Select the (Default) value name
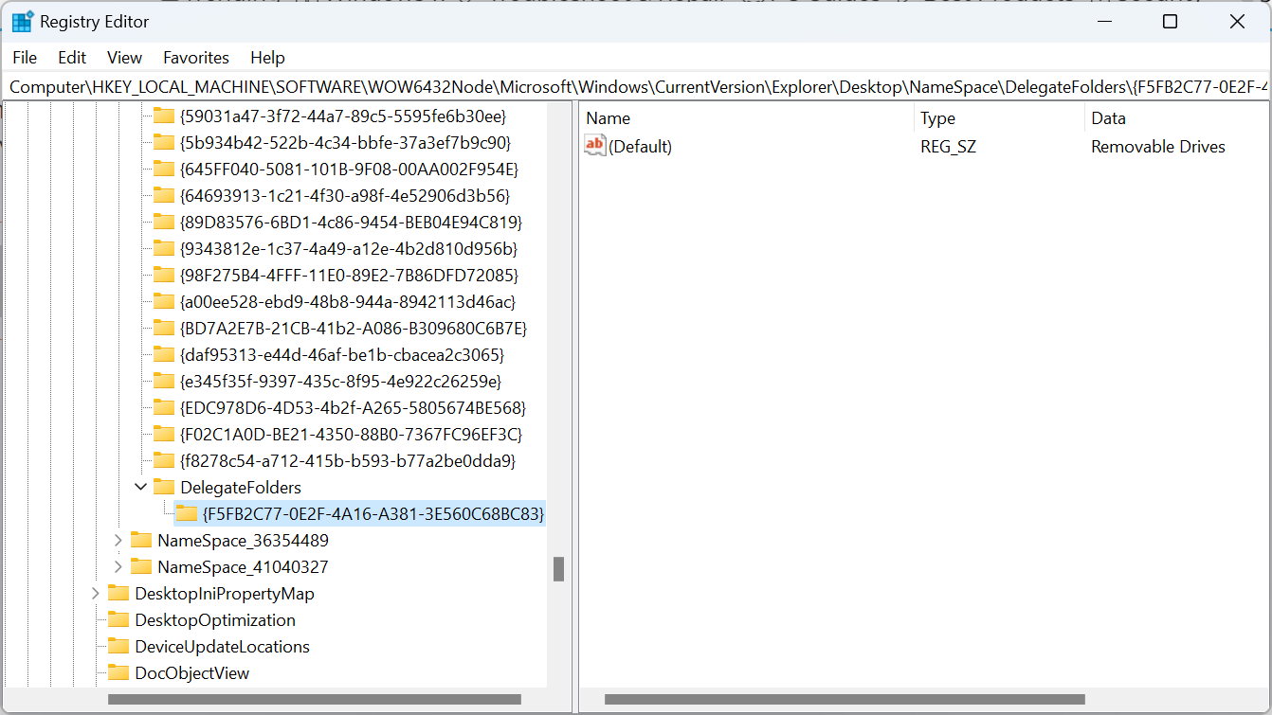This screenshot has width=1272, height=715. [x=641, y=147]
